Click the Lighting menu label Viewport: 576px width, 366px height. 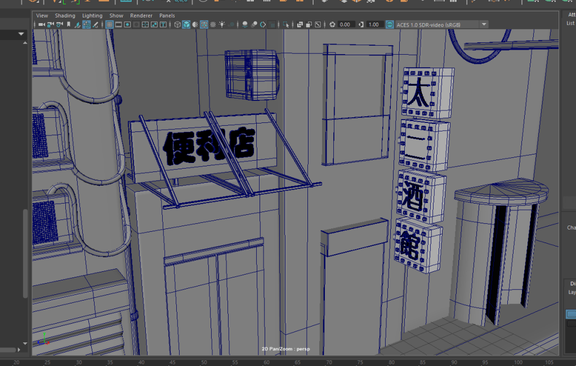(92, 16)
